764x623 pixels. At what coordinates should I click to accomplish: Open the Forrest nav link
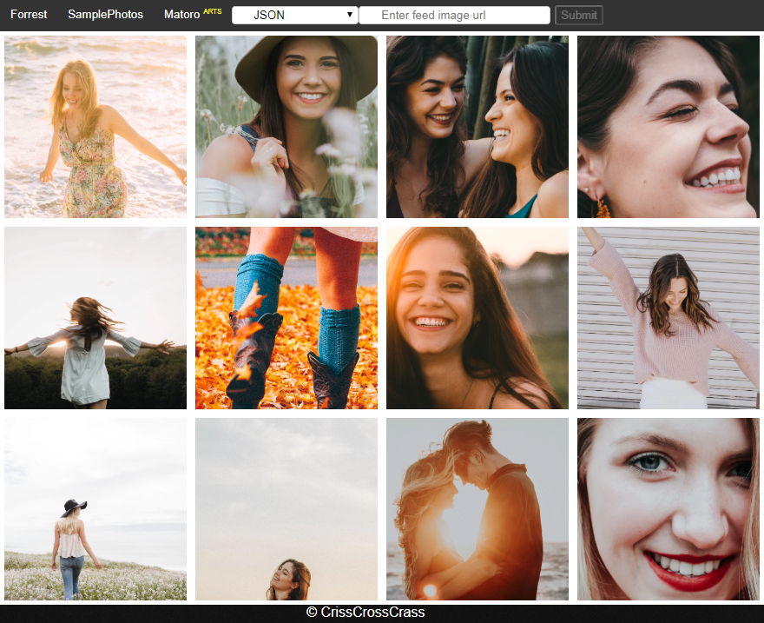pos(29,15)
